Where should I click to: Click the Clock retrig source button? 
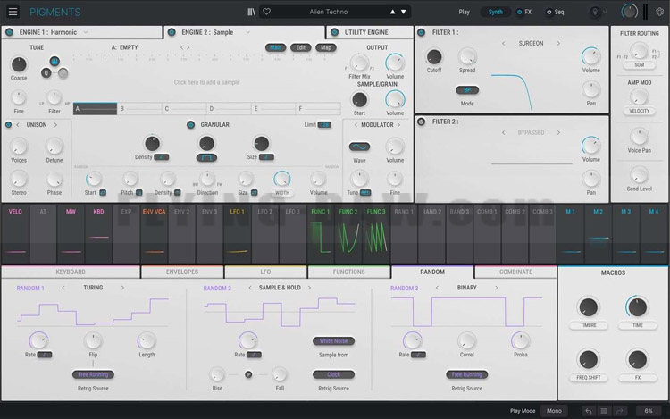(x=334, y=374)
